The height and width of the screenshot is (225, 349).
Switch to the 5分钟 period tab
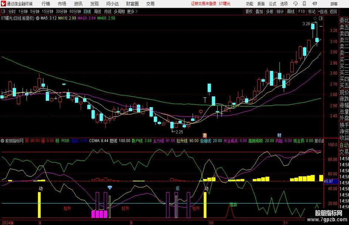coord(34,11)
